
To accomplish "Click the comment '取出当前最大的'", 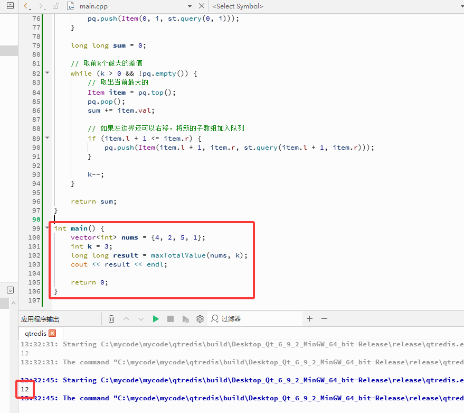I will (x=124, y=82).
